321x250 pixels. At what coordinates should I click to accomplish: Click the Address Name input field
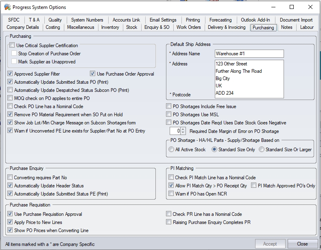coord(249,54)
